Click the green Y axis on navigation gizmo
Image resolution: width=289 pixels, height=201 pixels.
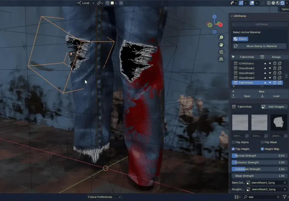[210, 25]
